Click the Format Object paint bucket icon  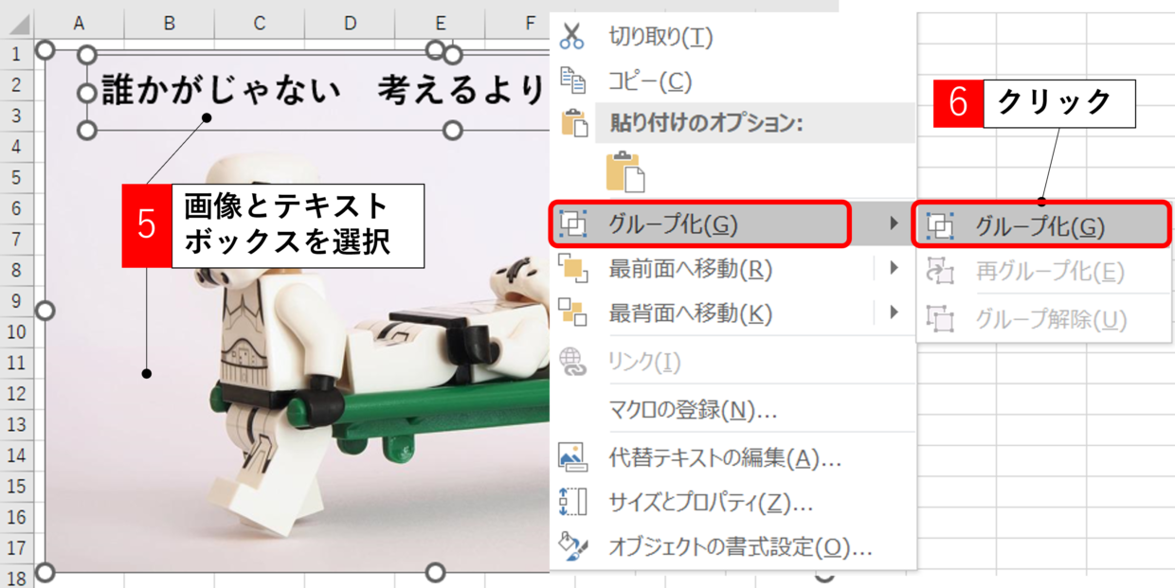[x=573, y=546]
